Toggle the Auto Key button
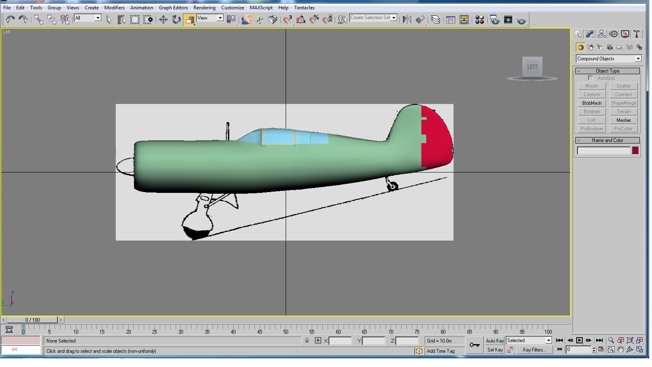Screen dimensions: 652x367 click(495, 340)
